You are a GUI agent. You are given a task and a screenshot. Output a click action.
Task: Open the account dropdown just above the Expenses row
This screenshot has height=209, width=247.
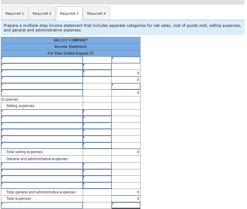pos(42,93)
